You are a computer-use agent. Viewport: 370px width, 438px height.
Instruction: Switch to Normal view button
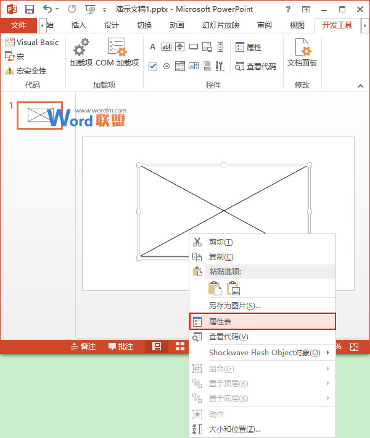pyautogui.click(x=157, y=347)
